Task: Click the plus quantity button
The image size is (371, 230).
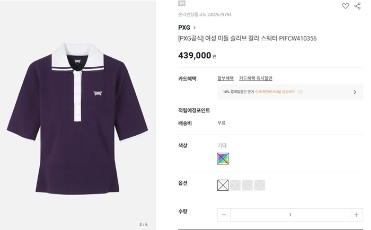Action: tap(356, 215)
